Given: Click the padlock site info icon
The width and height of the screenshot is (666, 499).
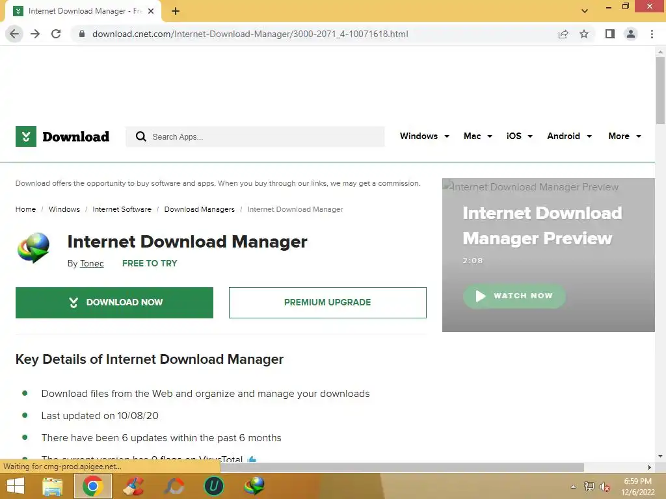Looking at the screenshot, I should [x=82, y=34].
